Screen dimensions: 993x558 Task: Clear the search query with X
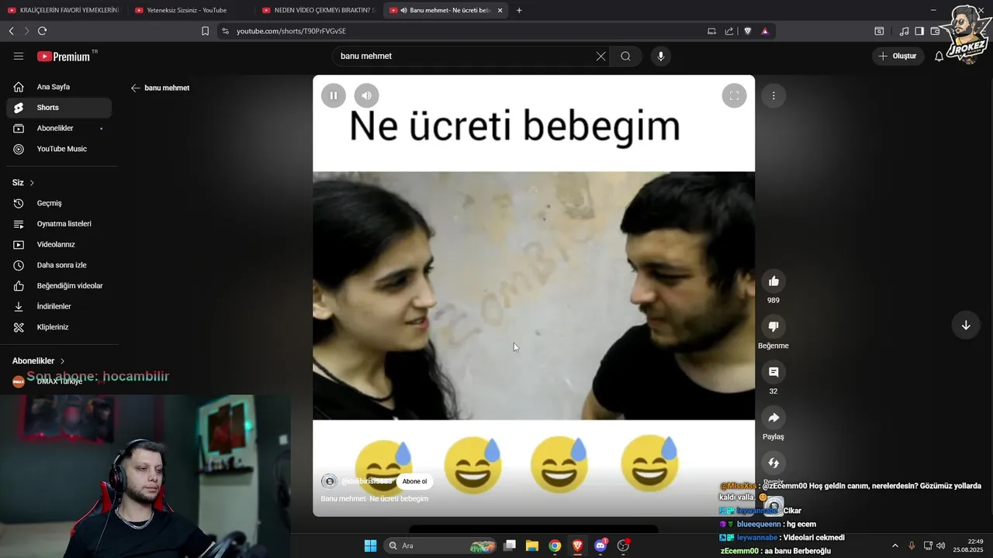click(x=600, y=56)
